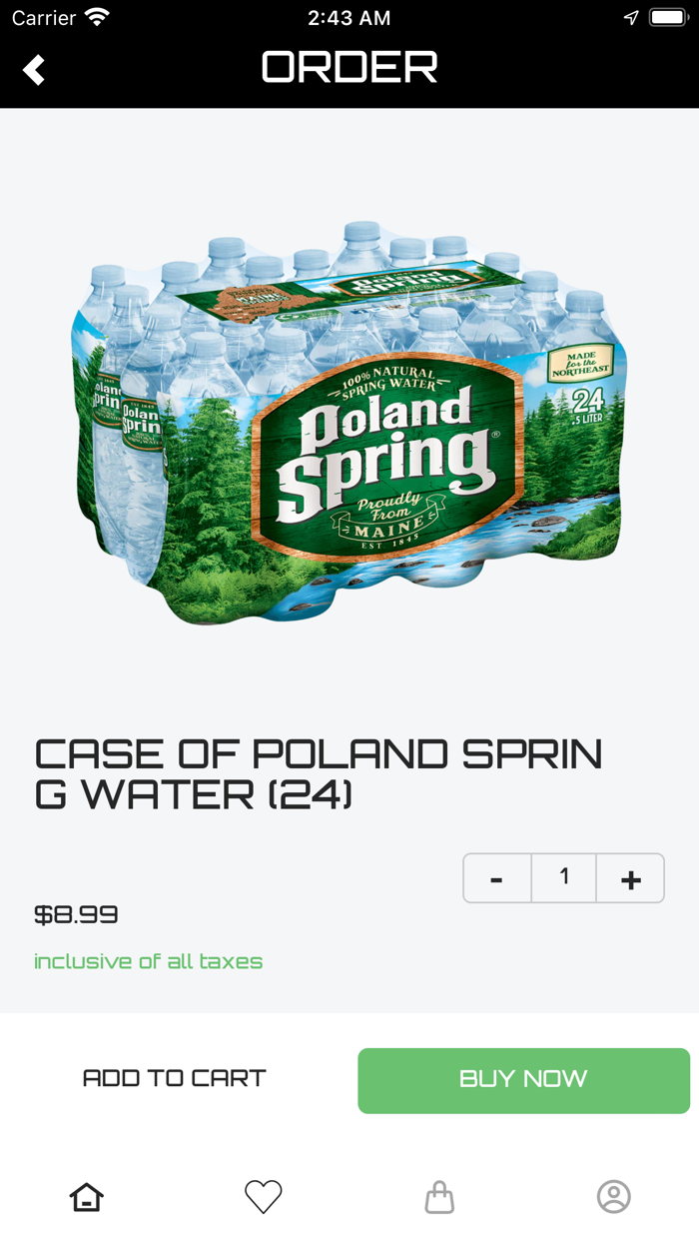699x1243 pixels.
Task: Open the user profile tab
Action: click(614, 1196)
